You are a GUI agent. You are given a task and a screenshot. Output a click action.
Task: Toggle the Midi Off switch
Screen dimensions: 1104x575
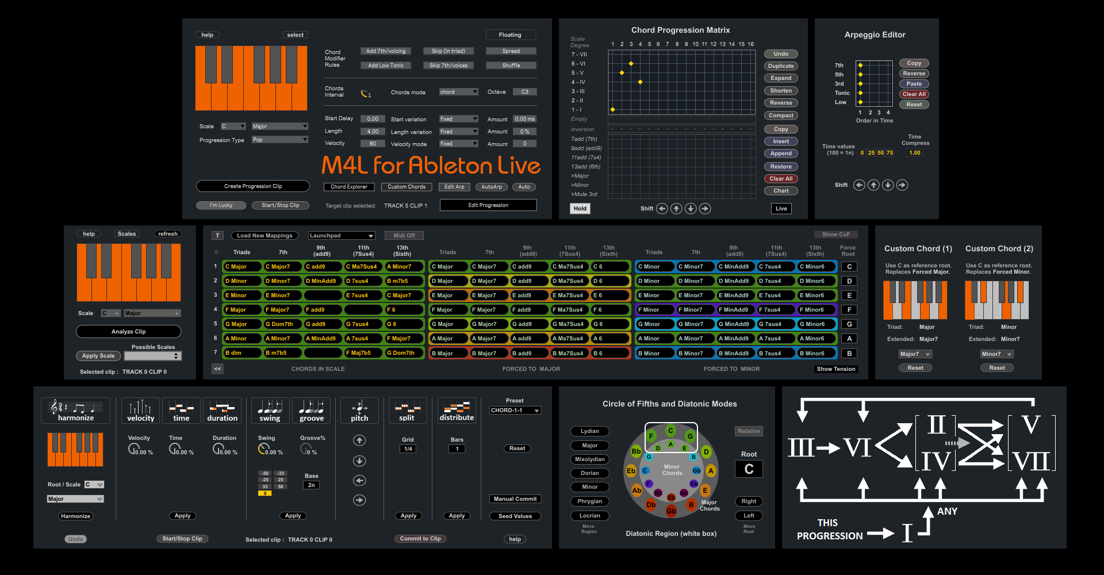click(404, 236)
